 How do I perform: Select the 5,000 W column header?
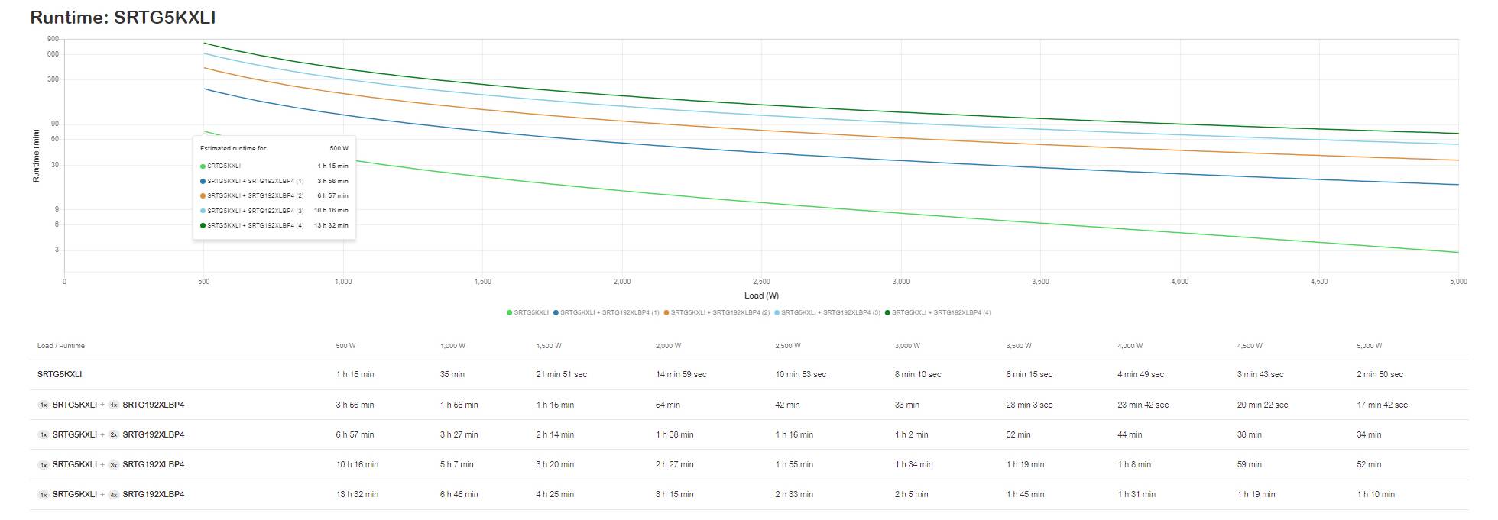(x=1370, y=346)
